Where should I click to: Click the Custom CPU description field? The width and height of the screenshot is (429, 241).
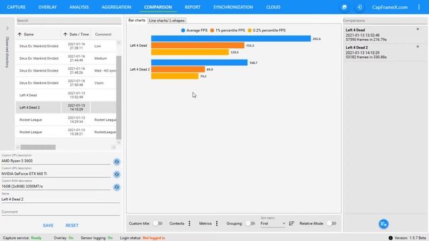coord(56,161)
